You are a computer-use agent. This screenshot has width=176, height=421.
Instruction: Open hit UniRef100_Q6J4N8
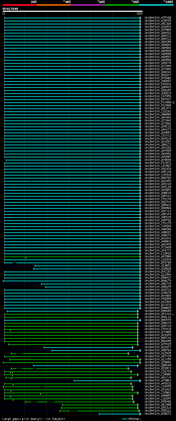point(158,405)
